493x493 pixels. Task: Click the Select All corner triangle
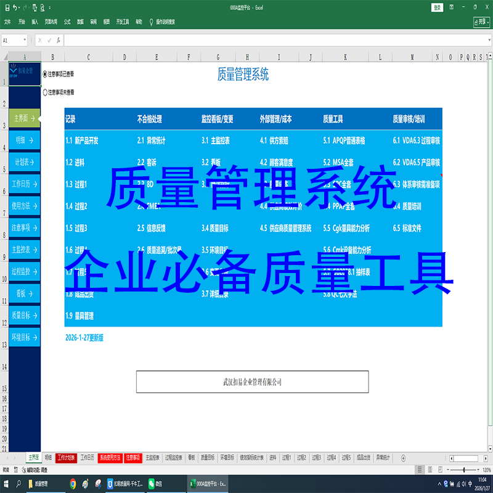[x=5, y=57]
